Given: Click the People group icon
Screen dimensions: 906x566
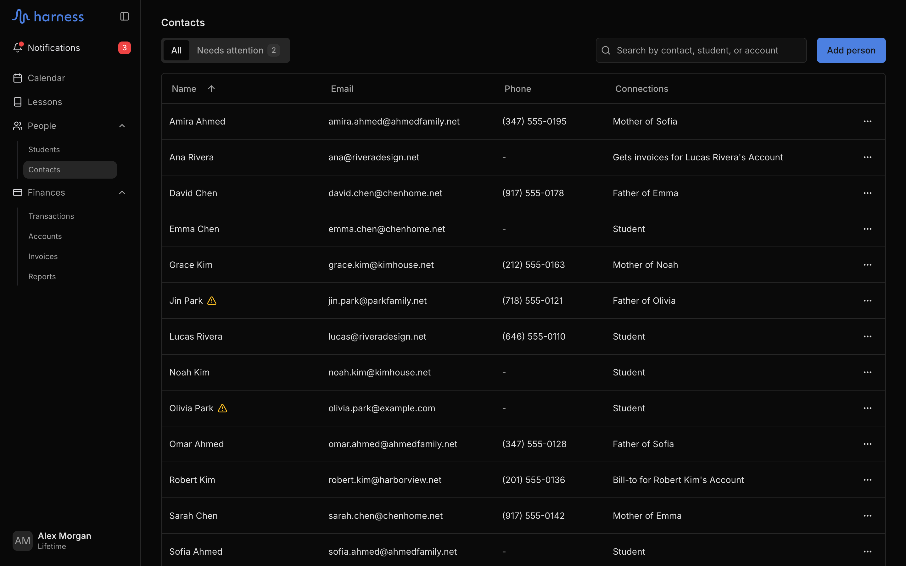Looking at the screenshot, I should click(x=18, y=126).
